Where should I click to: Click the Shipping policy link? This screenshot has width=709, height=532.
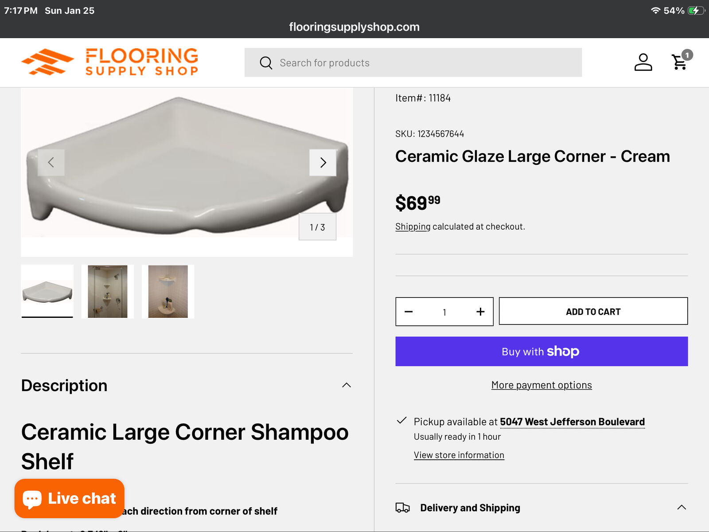tap(413, 227)
